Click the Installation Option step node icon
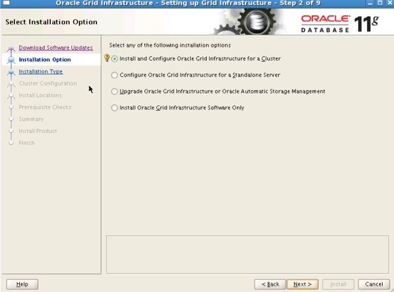394x292 pixels. 11,60
